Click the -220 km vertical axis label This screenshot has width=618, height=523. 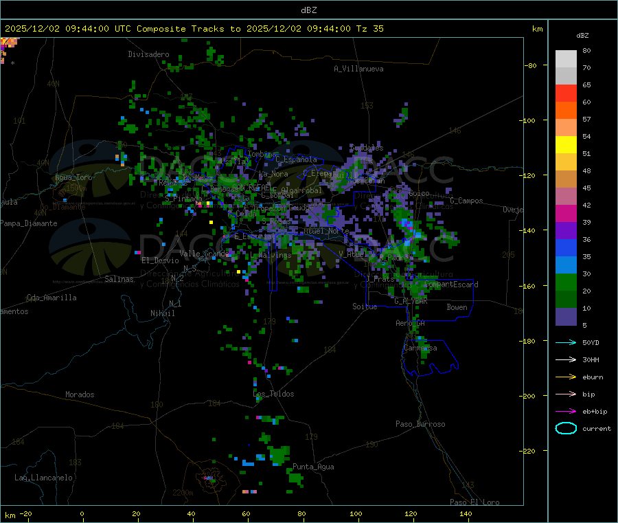[527, 451]
